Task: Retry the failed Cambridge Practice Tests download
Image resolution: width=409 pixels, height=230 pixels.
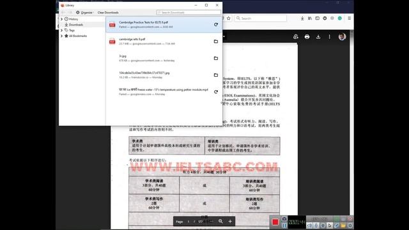Action: tap(216, 24)
